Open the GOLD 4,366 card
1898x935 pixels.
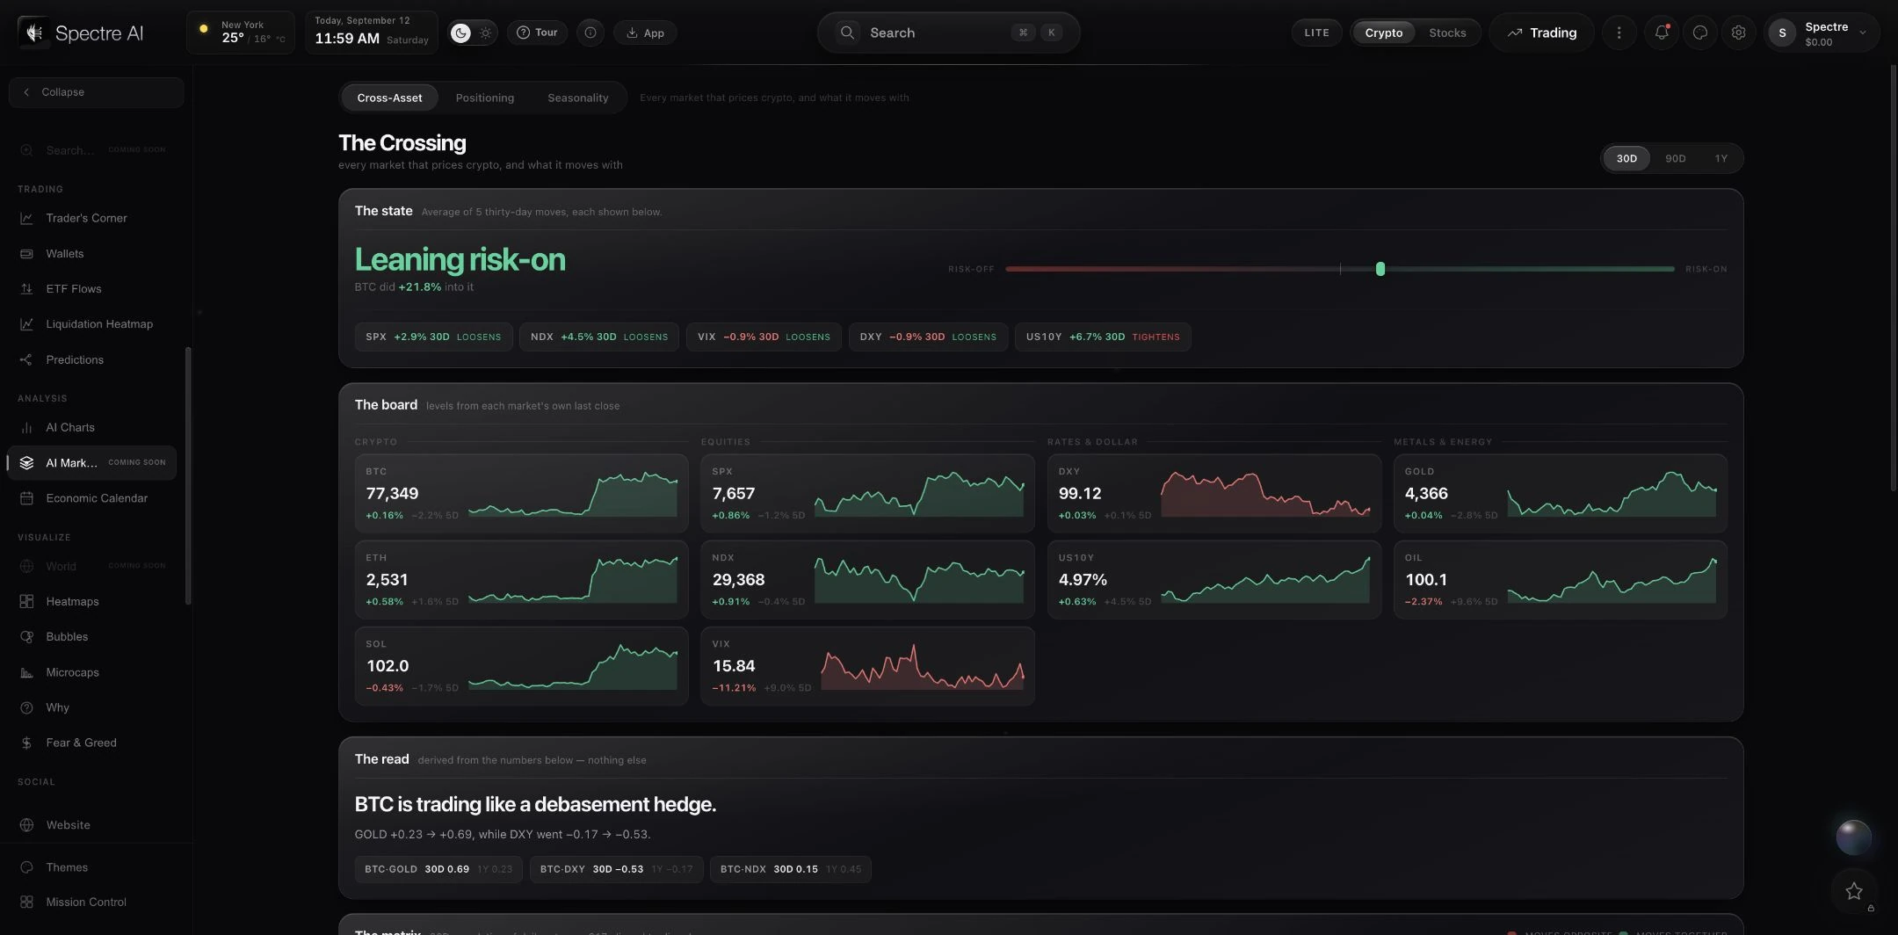[1560, 494]
